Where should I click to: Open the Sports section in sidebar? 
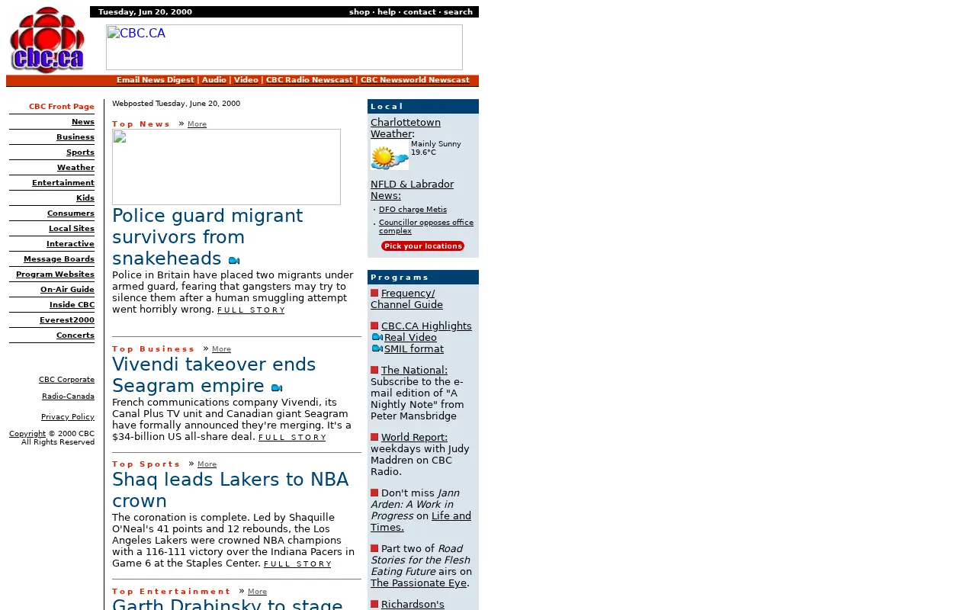[x=80, y=152]
